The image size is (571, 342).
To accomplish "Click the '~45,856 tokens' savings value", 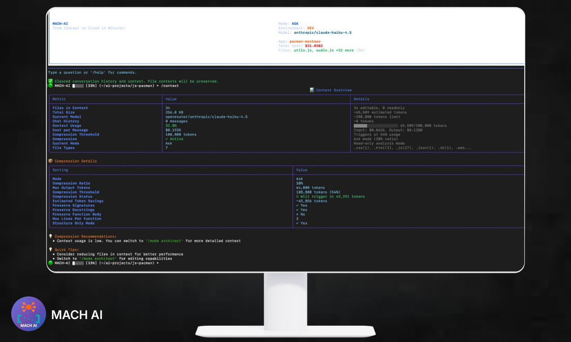I will pyautogui.click(x=311, y=201).
